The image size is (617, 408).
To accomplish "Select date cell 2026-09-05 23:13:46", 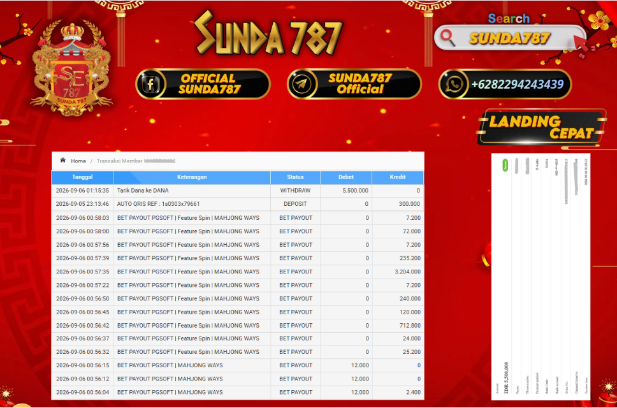I will (x=82, y=204).
